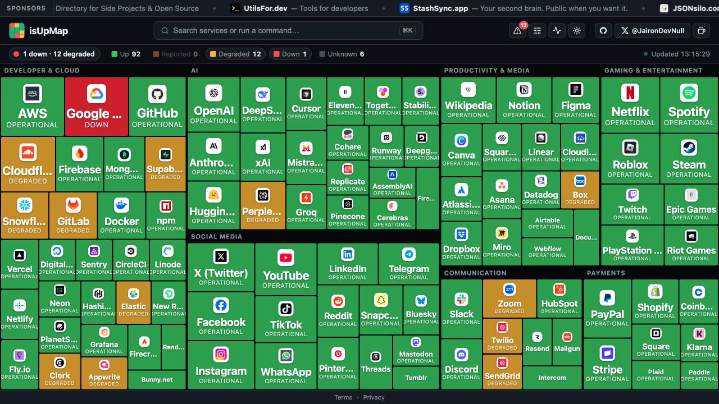The image size is (719, 404).
Task: Visit the StashSync.app sponsor link
Action: [x=513, y=8]
